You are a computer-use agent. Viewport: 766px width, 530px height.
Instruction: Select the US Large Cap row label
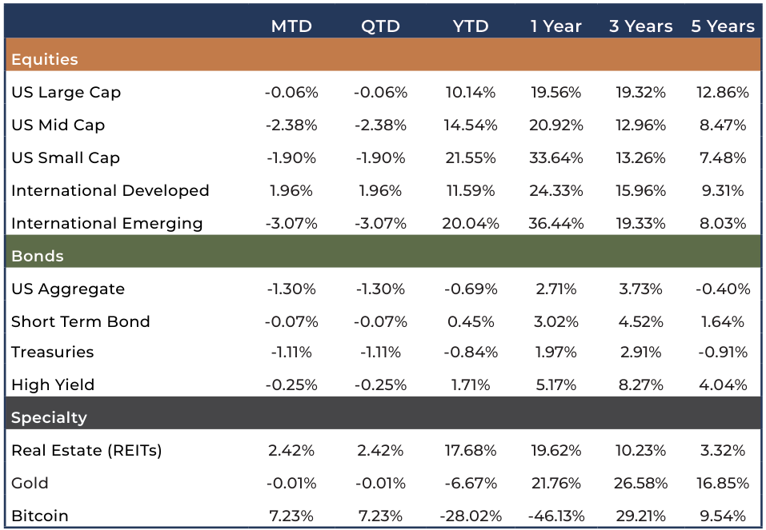point(66,92)
